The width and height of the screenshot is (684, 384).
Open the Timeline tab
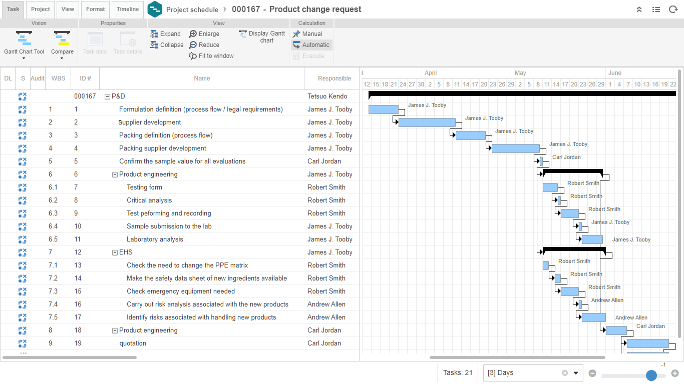point(127,9)
